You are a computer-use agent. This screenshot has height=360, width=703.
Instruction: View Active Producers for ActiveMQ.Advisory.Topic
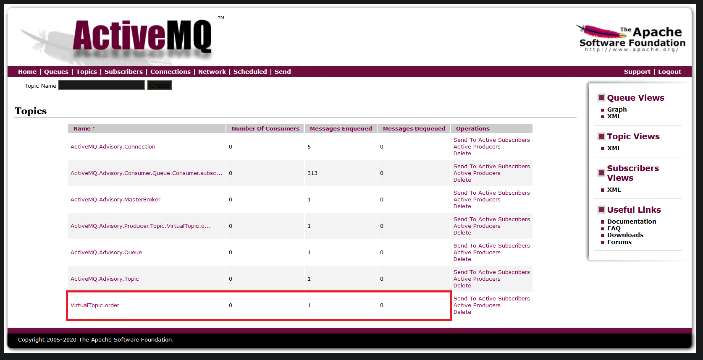tap(477, 279)
